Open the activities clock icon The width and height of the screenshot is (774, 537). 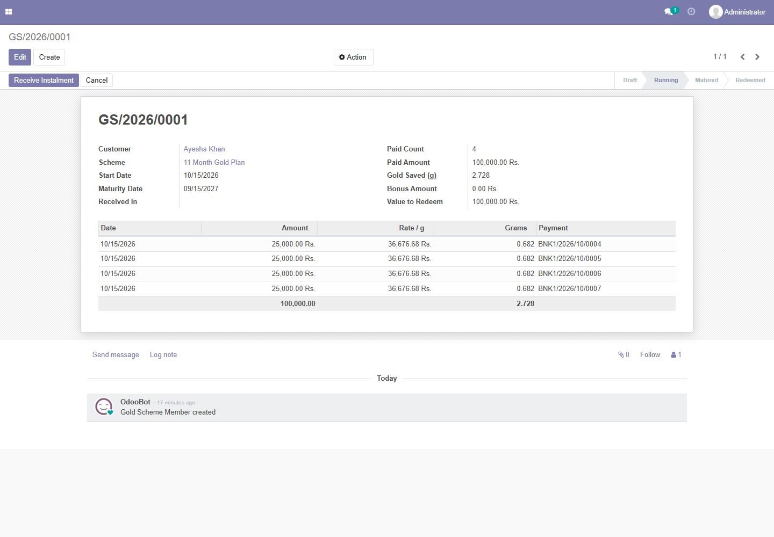[691, 11]
